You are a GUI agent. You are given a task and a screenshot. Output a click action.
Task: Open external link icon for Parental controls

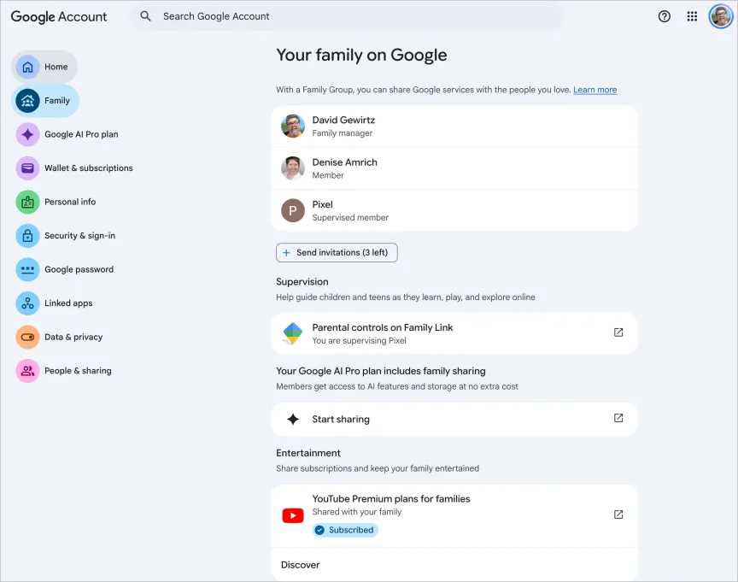tap(618, 332)
